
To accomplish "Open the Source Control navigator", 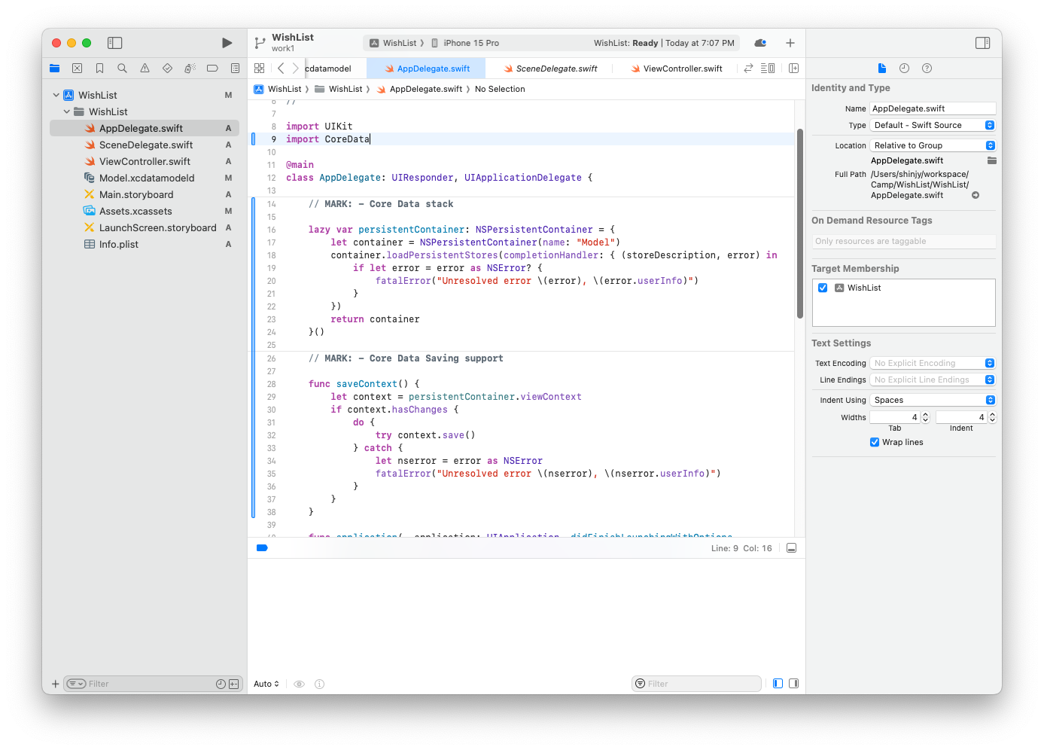I will tap(77, 68).
